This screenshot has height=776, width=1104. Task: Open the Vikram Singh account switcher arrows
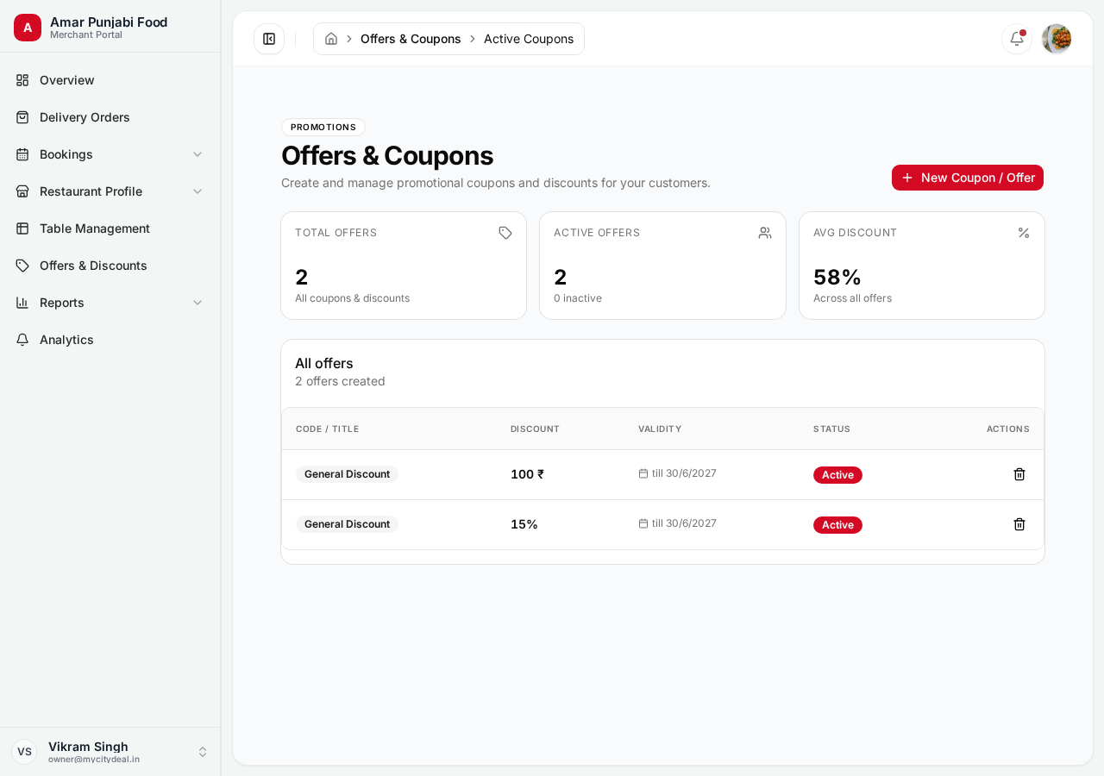coord(203,752)
